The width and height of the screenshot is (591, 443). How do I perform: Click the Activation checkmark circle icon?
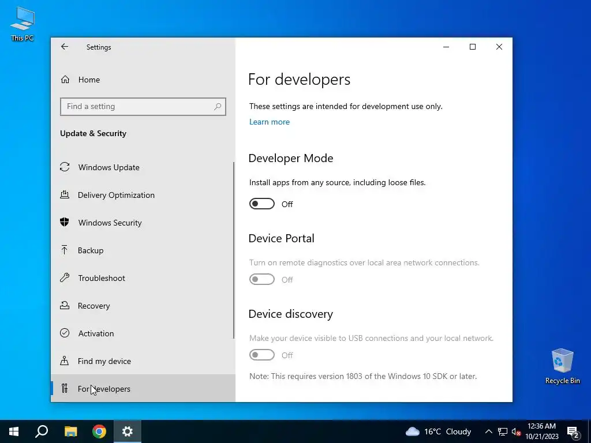65,333
